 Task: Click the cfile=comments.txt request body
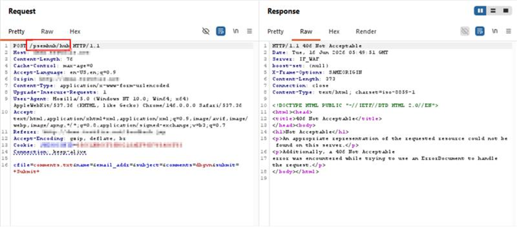click(126, 168)
